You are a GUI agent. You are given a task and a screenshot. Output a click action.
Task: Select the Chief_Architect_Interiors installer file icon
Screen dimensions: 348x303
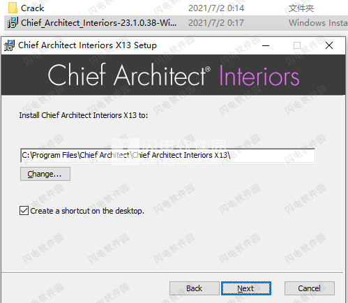coord(13,23)
